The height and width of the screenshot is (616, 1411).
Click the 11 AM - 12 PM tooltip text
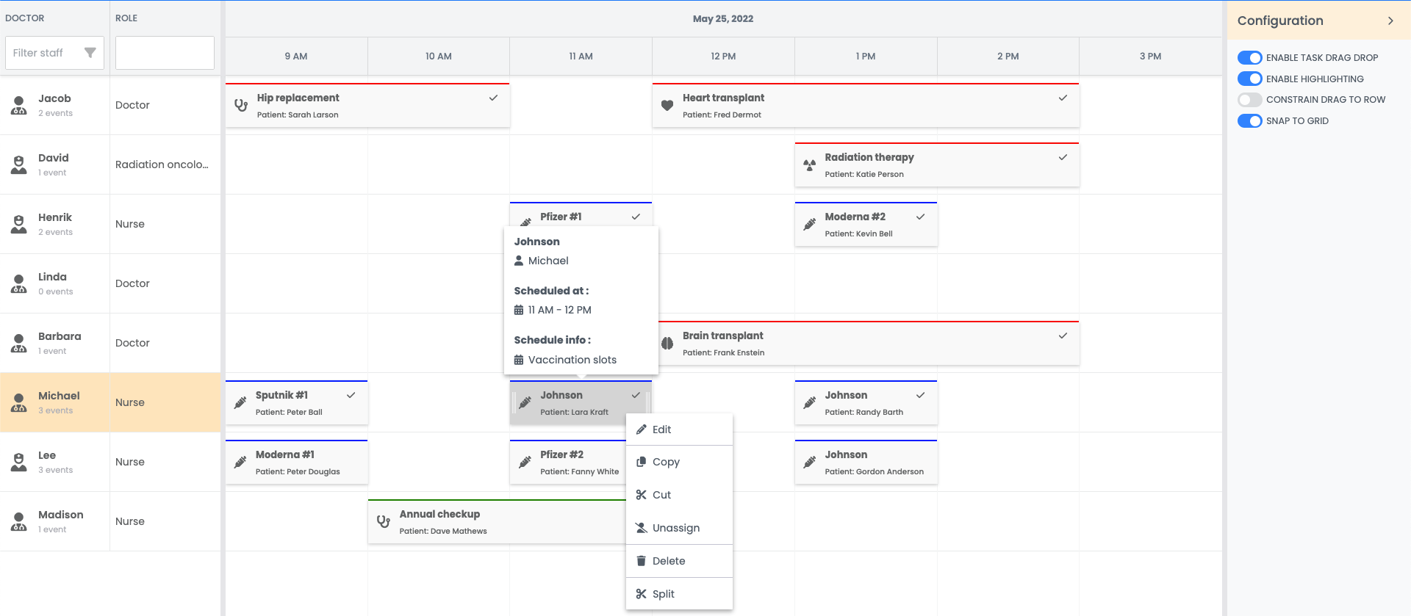tap(559, 310)
